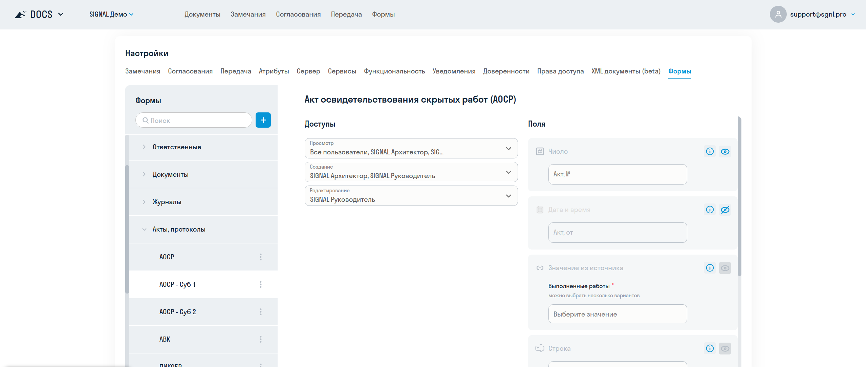Switch to the Согласования settings tab

pos(190,71)
